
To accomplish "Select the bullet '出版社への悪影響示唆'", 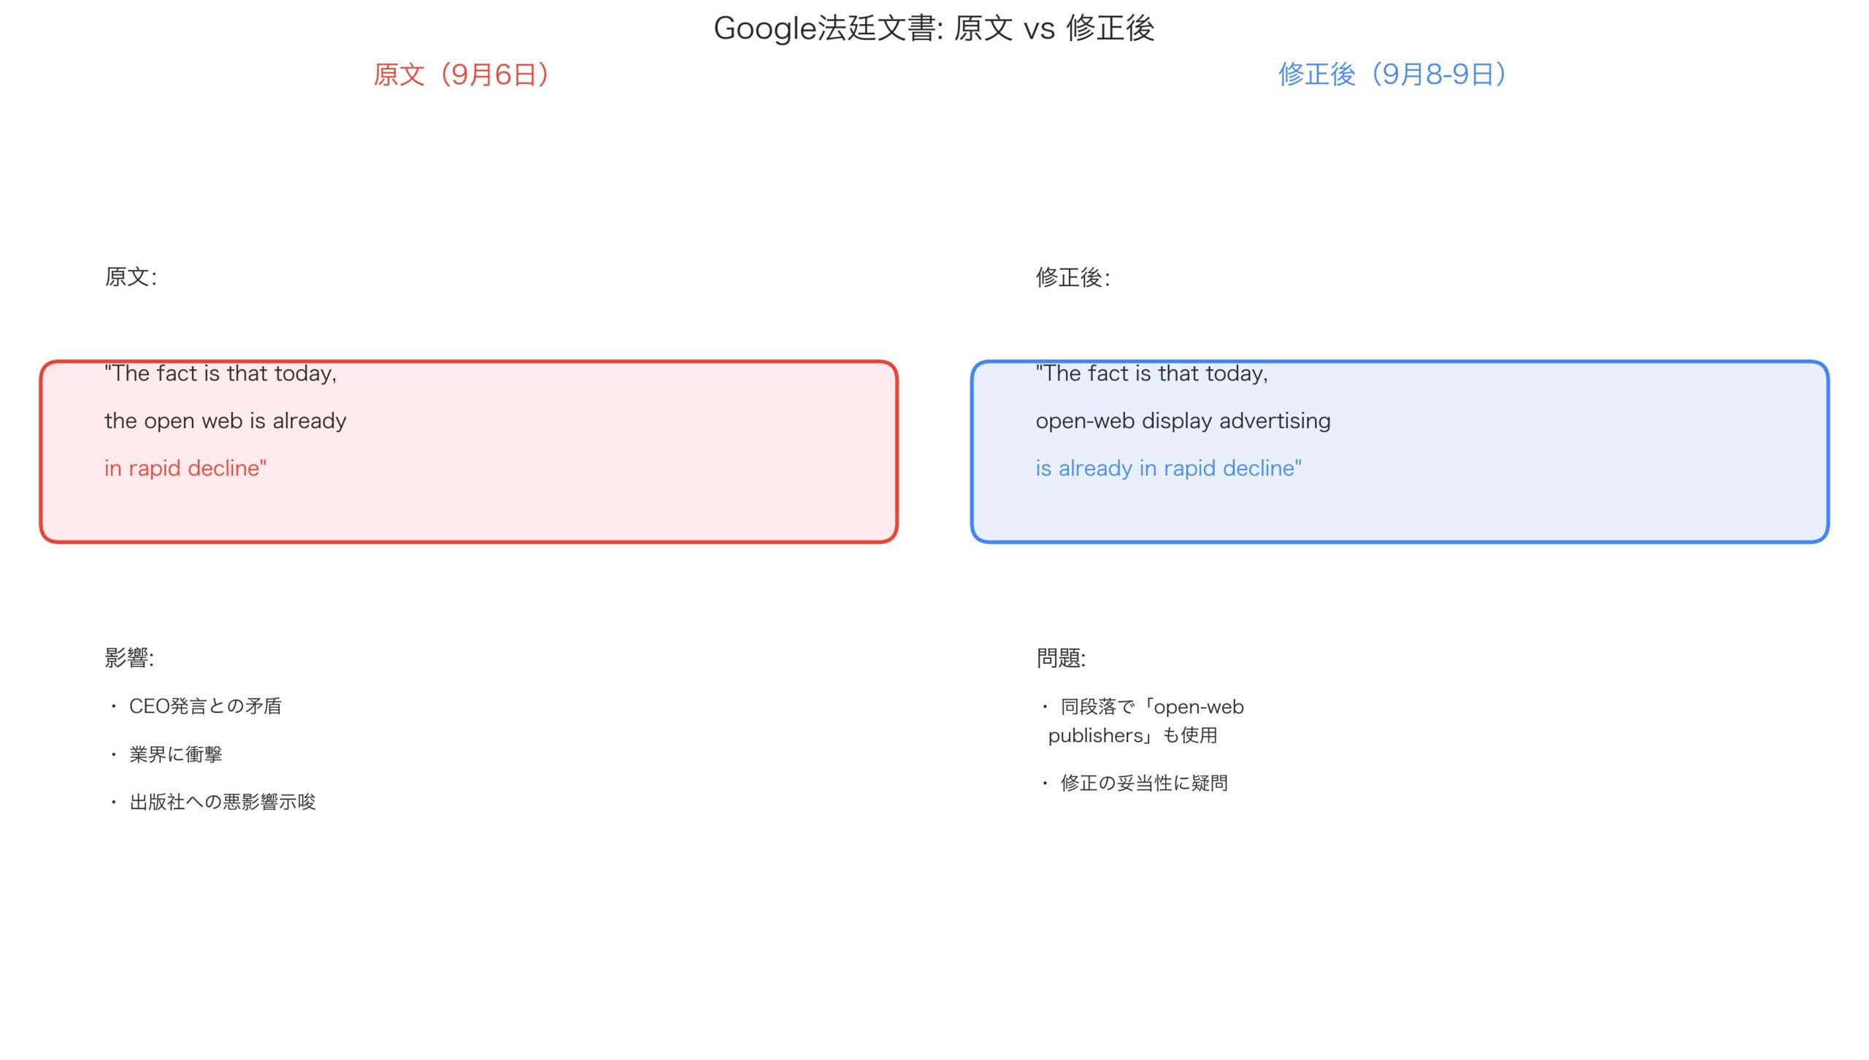I will pos(222,802).
